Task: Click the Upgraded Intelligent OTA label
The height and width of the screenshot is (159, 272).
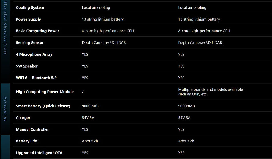Action: click(39, 153)
